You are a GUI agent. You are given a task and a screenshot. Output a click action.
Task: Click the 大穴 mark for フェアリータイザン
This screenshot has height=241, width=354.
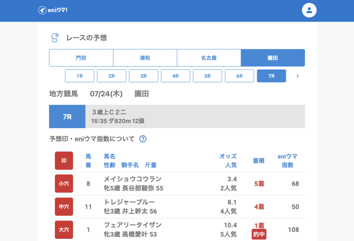pyautogui.click(x=64, y=230)
